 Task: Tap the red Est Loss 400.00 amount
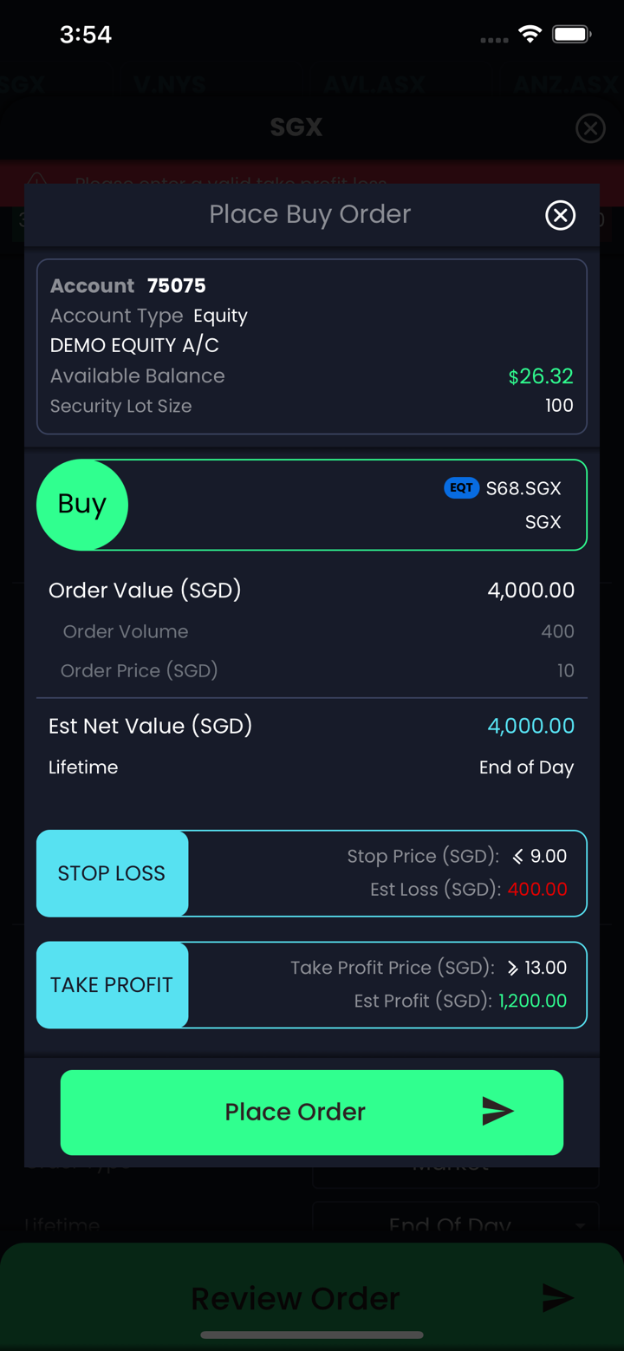coord(537,890)
